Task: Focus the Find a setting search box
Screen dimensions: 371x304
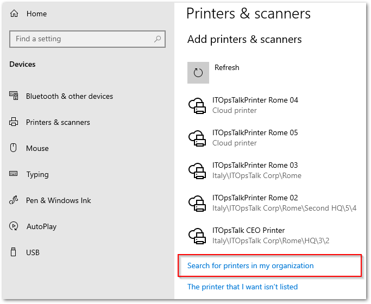Action: coord(87,39)
